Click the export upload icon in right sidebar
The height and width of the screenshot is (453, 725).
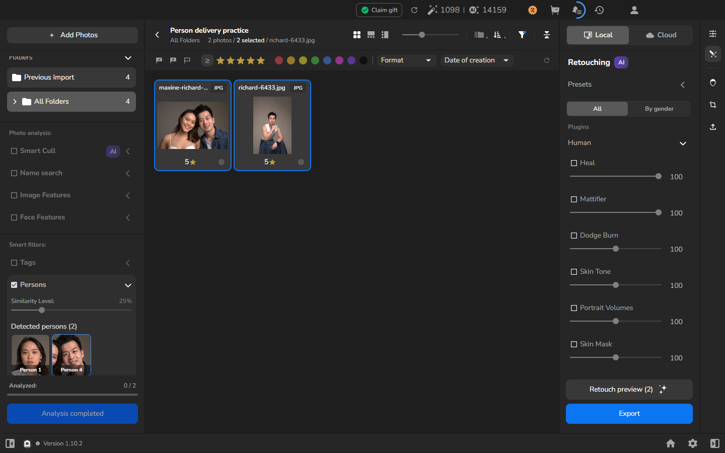pos(713,127)
